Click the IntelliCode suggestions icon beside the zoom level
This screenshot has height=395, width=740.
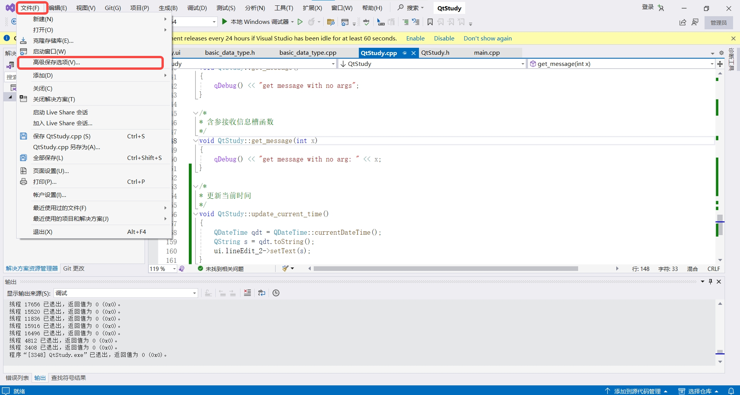[182, 269]
